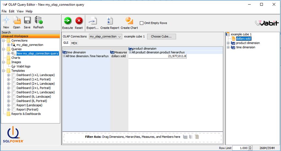Viewport: 281px width, 151px height.
Task: Execute the OLAP query
Action: [68, 21]
